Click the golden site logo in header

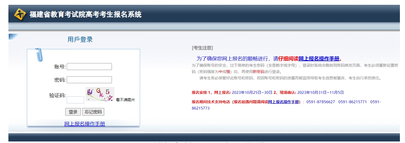tap(20, 14)
